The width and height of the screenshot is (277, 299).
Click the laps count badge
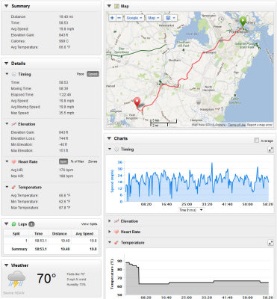pyautogui.click(x=31, y=224)
